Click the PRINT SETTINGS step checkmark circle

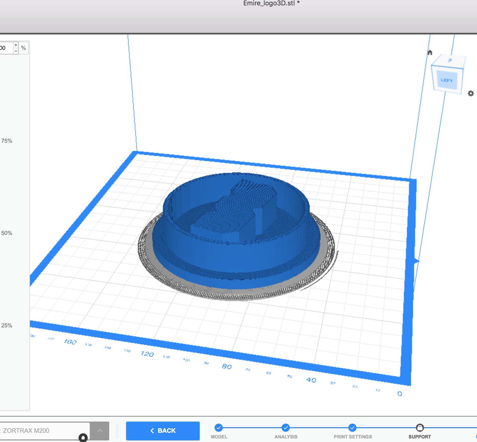[x=352, y=427]
